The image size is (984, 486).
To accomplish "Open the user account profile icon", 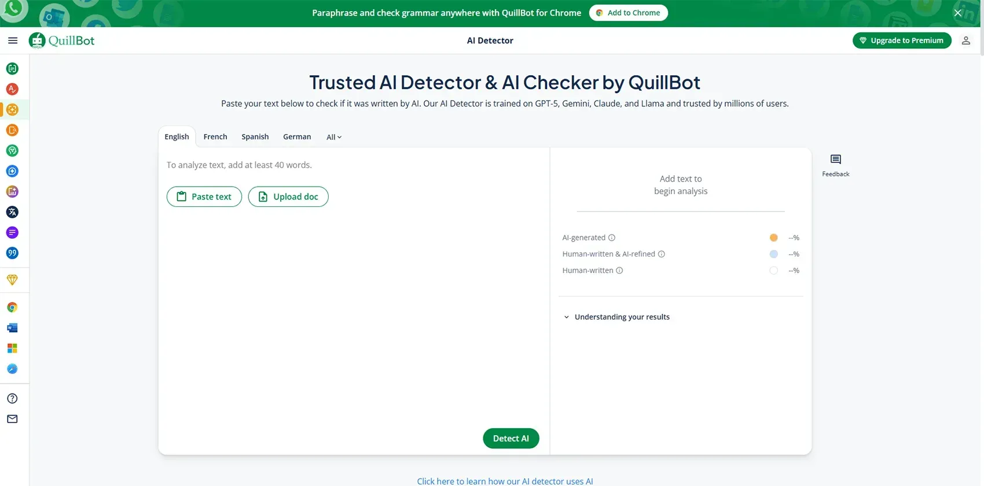I will 966,40.
